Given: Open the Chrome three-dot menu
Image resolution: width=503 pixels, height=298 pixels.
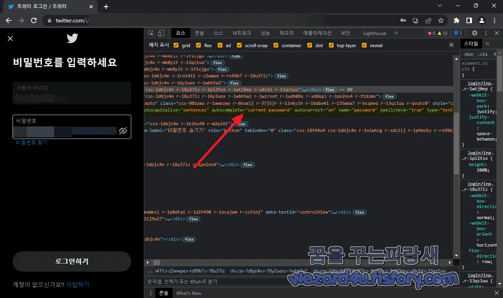Looking at the screenshot, I should 494,20.
